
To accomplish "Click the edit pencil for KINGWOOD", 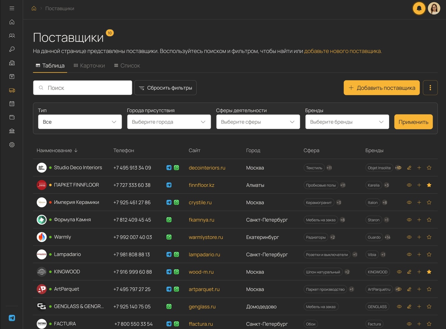I will [x=409, y=272].
